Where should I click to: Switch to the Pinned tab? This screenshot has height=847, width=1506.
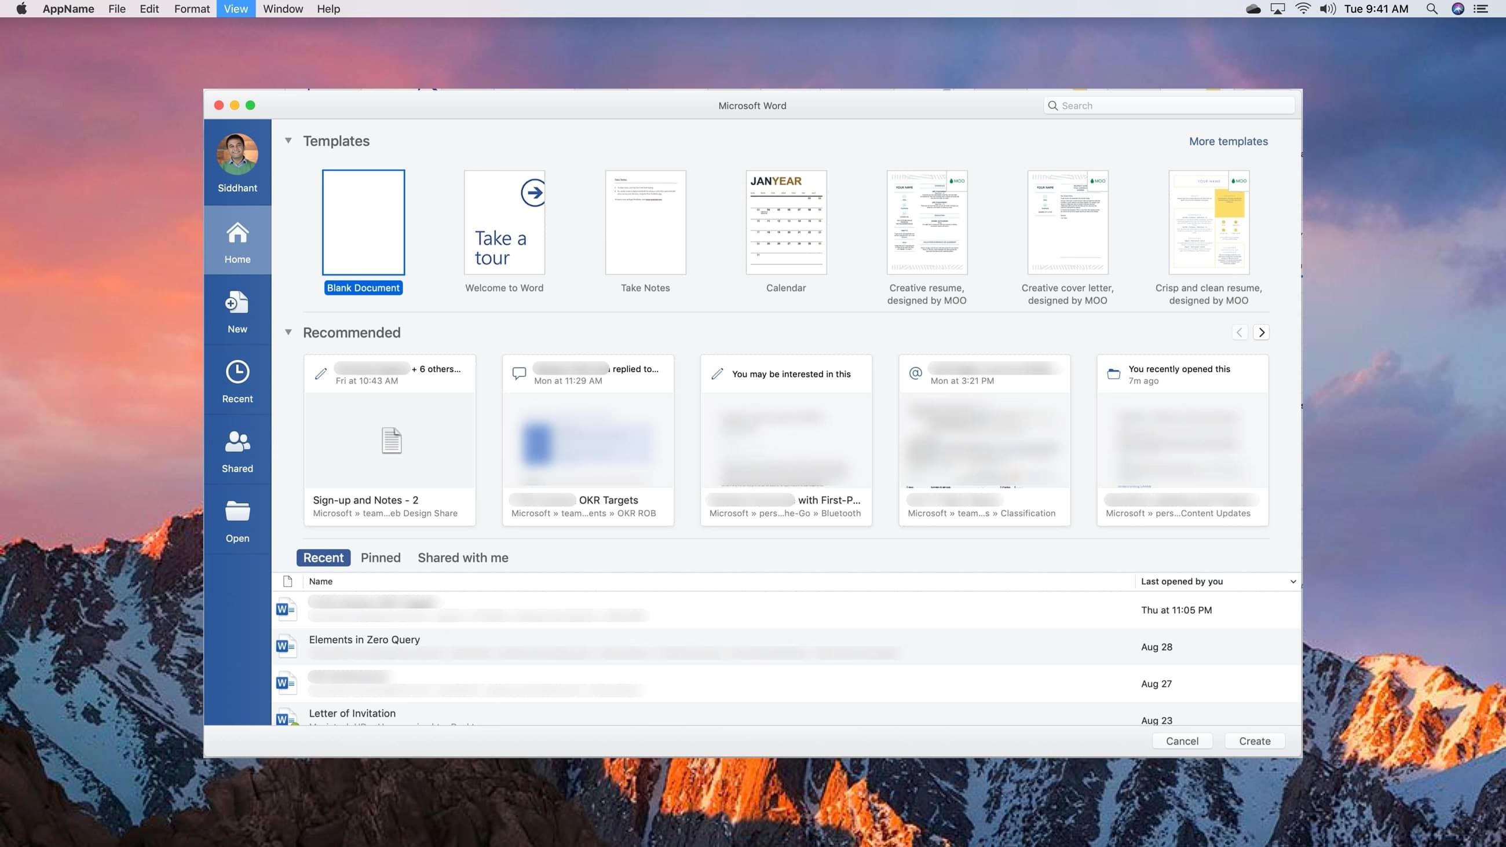tap(380, 557)
